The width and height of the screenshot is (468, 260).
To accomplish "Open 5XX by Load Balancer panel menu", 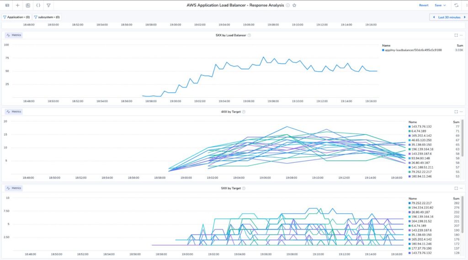I will coord(462,35).
